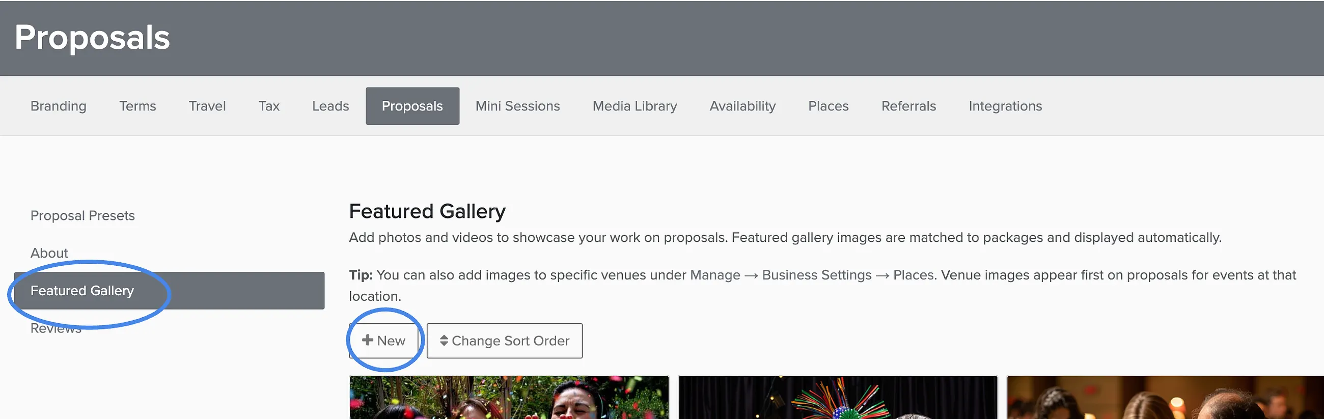Image resolution: width=1324 pixels, height=419 pixels.
Task: Select the active Proposals tab
Action: pos(412,106)
